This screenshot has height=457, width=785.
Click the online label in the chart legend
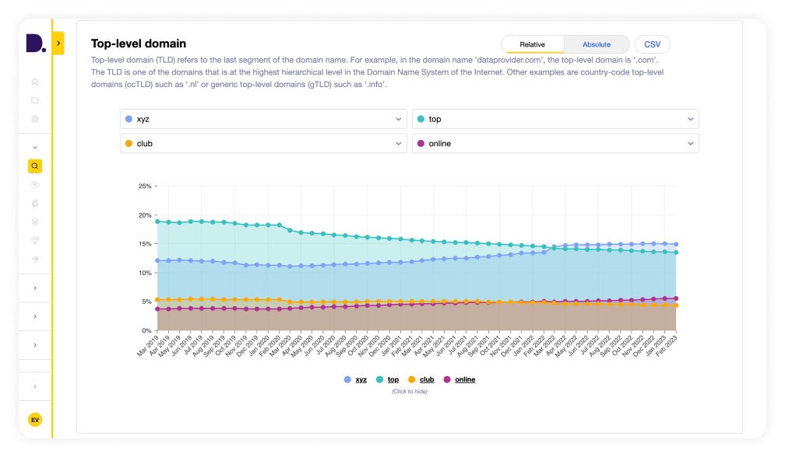[465, 379]
